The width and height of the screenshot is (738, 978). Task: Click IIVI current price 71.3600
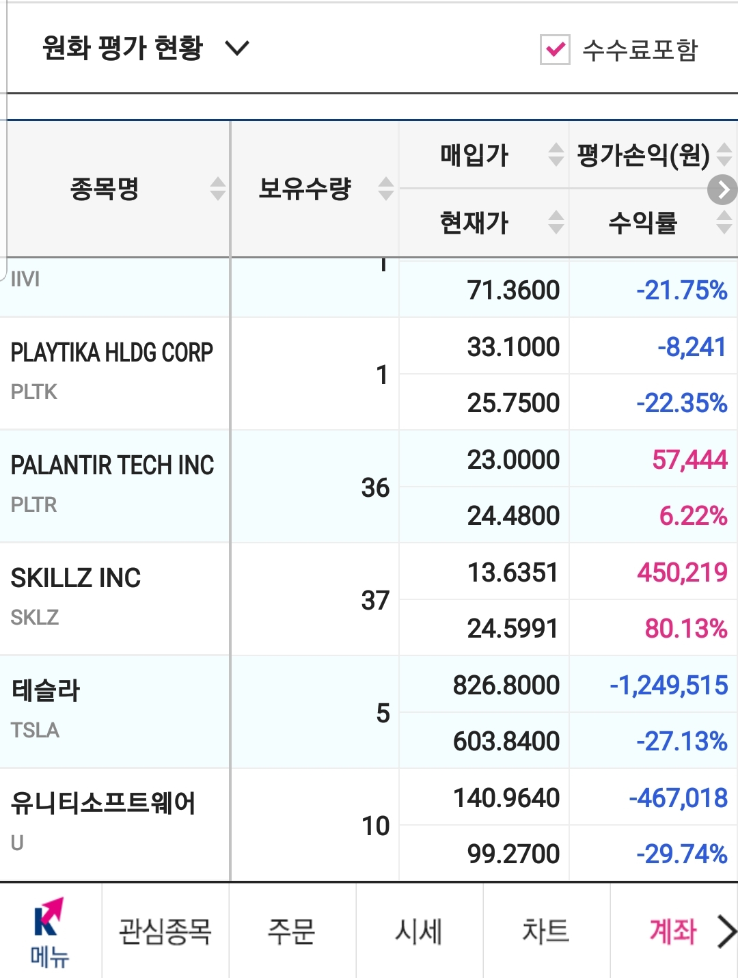pyautogui.click(x=514, y=290)
